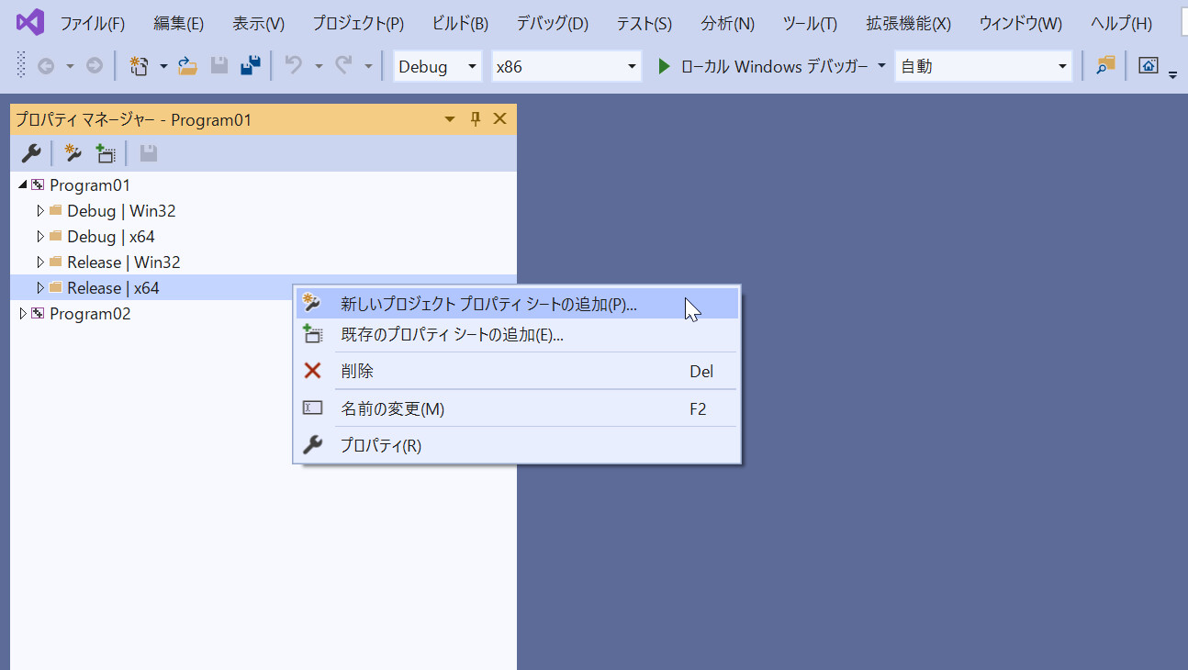Toggle the pin on Property Manager panel

click(x=476, y=119)
